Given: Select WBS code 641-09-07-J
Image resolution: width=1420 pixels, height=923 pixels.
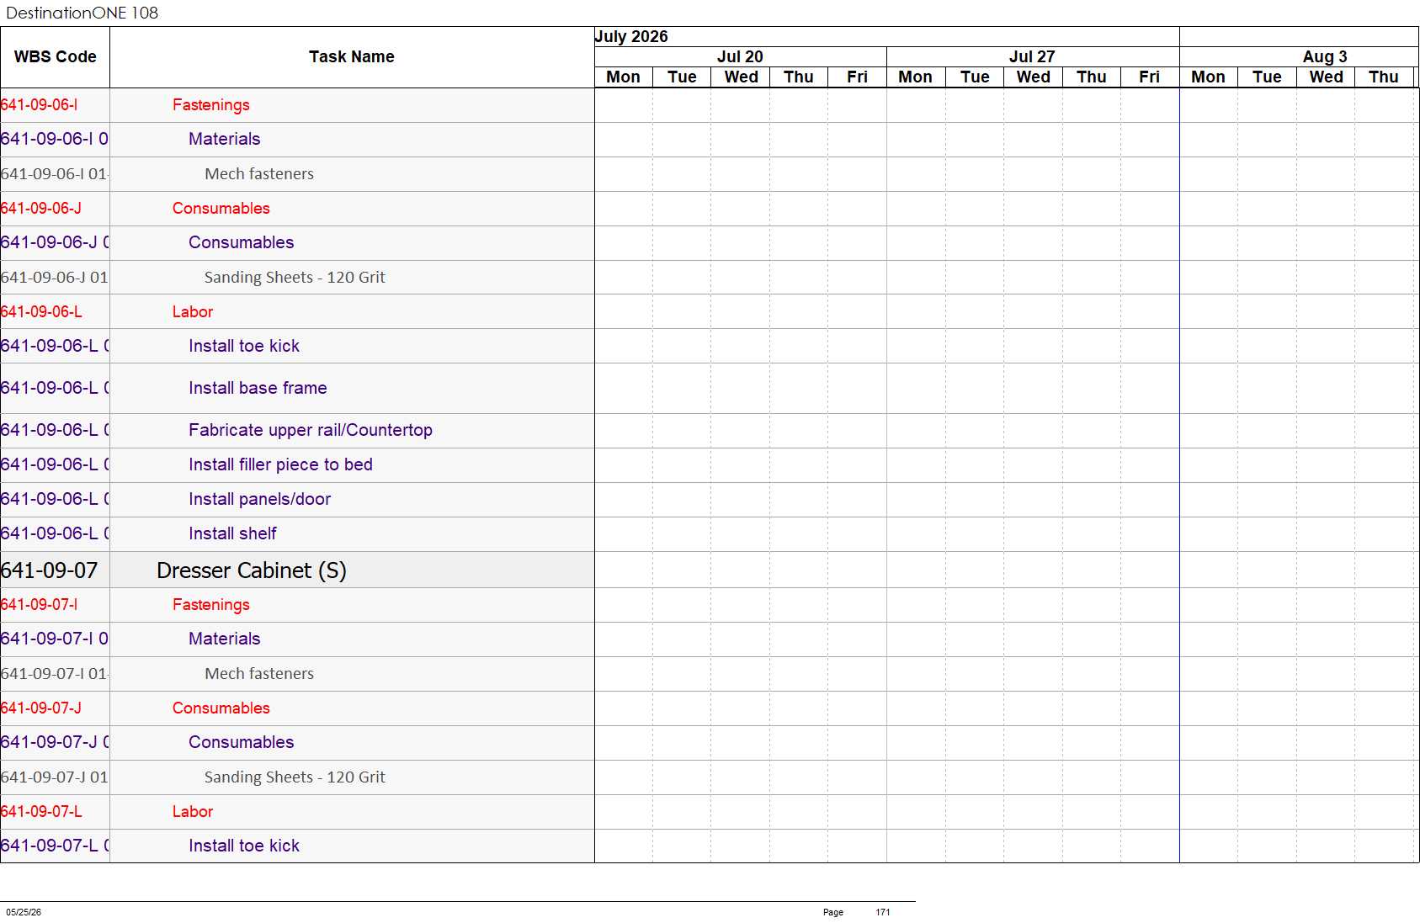Looking at the screenshot, I should (x=41, y=708).
